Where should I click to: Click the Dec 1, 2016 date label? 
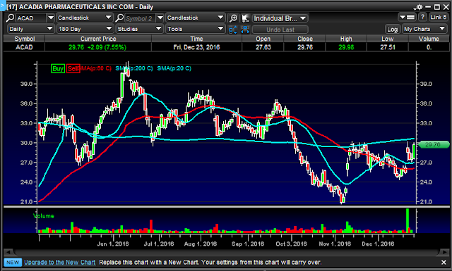click(378, 244)
